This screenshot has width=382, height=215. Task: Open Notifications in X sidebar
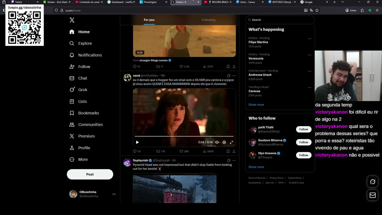coord(86,55)
